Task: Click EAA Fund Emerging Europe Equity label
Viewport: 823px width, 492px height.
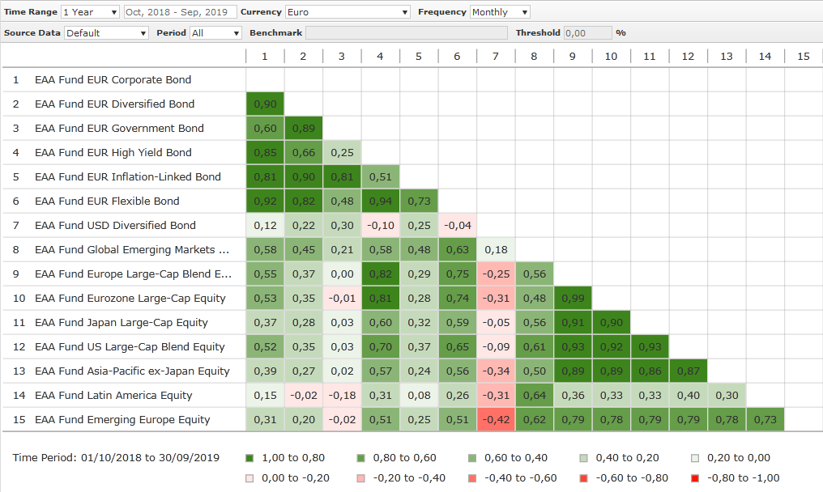Action: click(122, 420)
